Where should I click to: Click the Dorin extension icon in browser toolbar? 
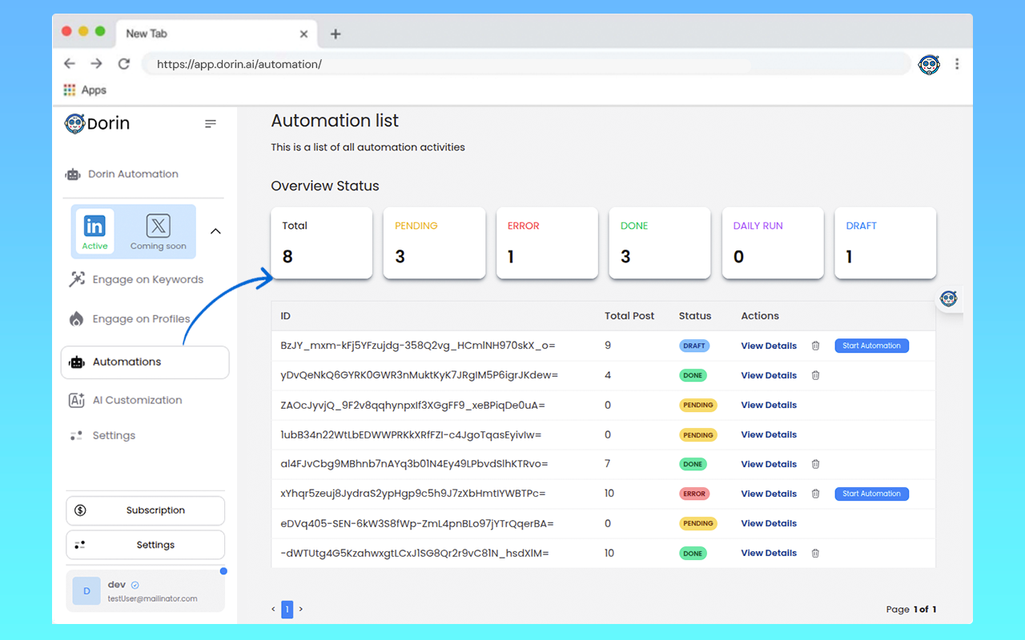pyautogui.click(x=929, y=64)
